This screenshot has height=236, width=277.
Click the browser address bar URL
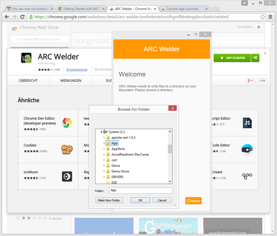click(x=131, y=17)
